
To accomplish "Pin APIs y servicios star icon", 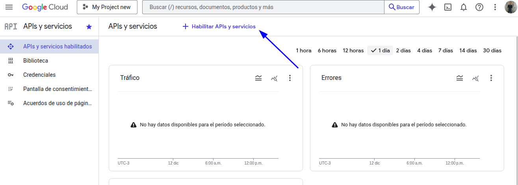I will (89, 26).
